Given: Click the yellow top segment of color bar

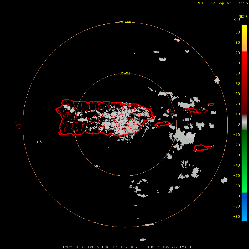Looking at the screenshot, I should pyautogui.click(x=244, y=38).
